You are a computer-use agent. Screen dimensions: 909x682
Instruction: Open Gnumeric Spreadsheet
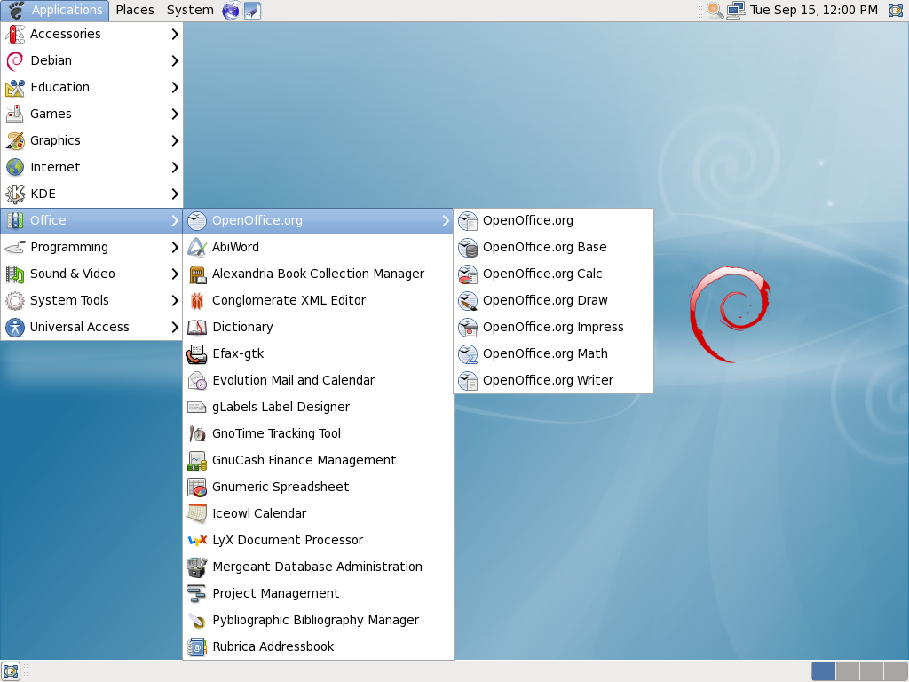coord(318,488)
